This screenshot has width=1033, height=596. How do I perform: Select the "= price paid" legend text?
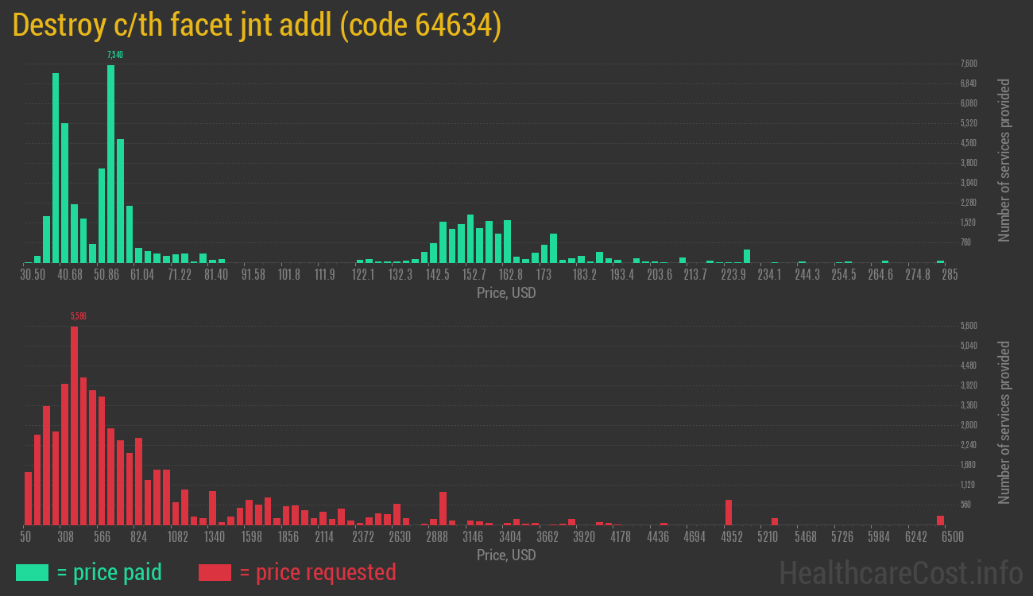pyautogui.click(x=109, y=572)
